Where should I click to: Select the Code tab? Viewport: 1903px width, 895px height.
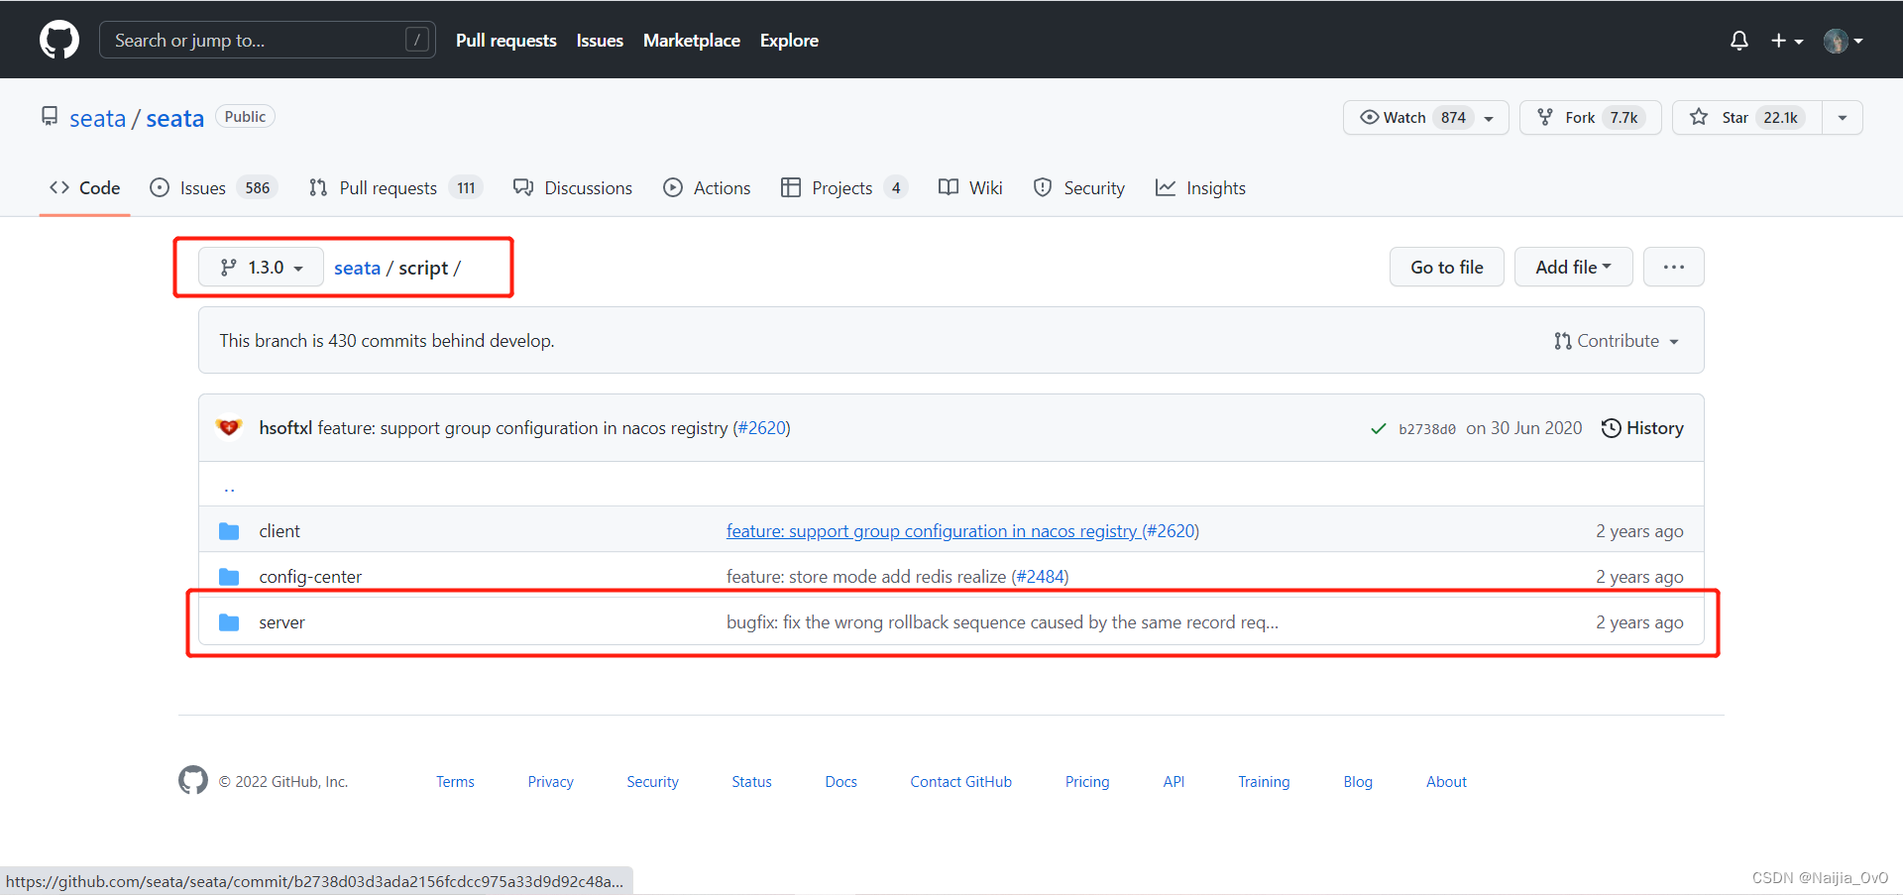point(85,187)
